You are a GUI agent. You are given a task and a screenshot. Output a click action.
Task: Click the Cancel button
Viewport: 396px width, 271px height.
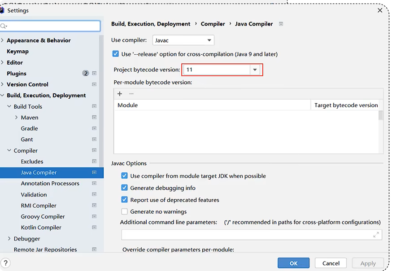[331, 263]
